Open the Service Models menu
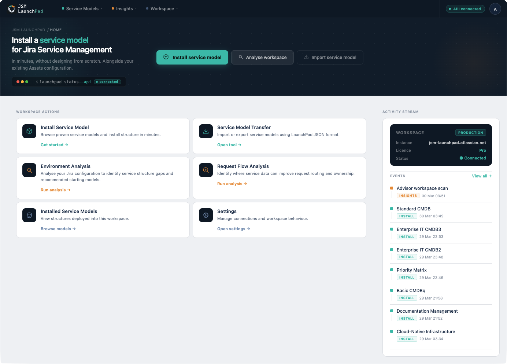The image size is (507, 364). click(81, 8)
